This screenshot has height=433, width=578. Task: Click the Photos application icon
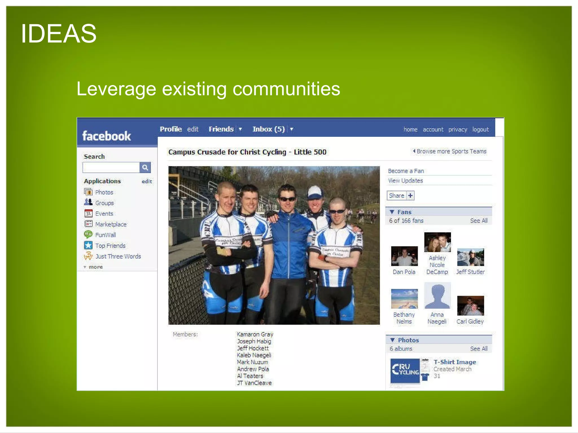[x=88, y=192]
